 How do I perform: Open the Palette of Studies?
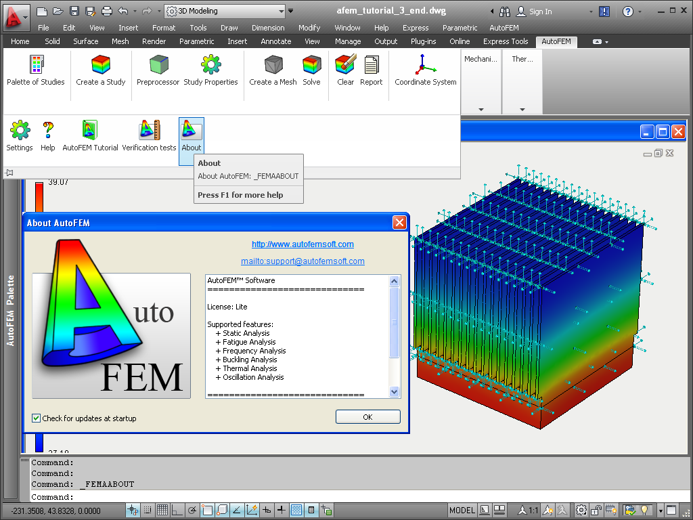(x=36, y=70)
